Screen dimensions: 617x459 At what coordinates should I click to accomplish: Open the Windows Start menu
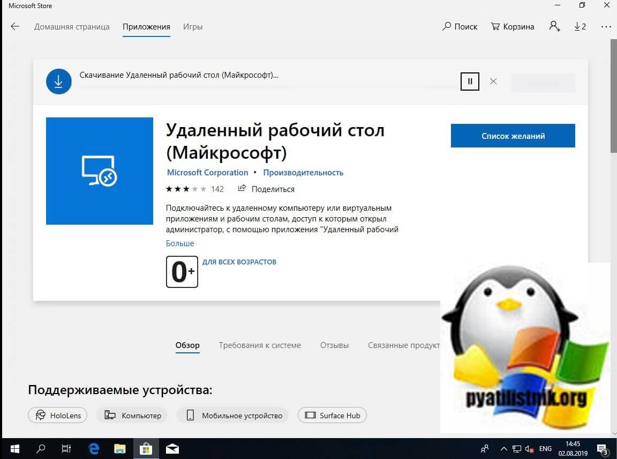15,449
